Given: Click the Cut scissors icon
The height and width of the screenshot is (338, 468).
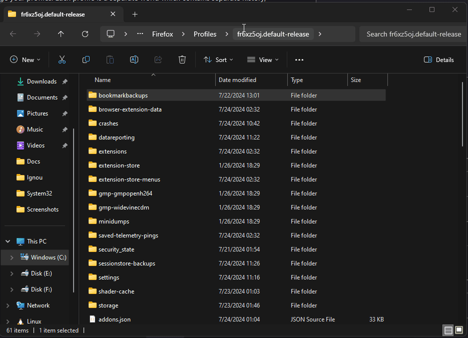Looking at the screenshot, I should pos(62,60).
